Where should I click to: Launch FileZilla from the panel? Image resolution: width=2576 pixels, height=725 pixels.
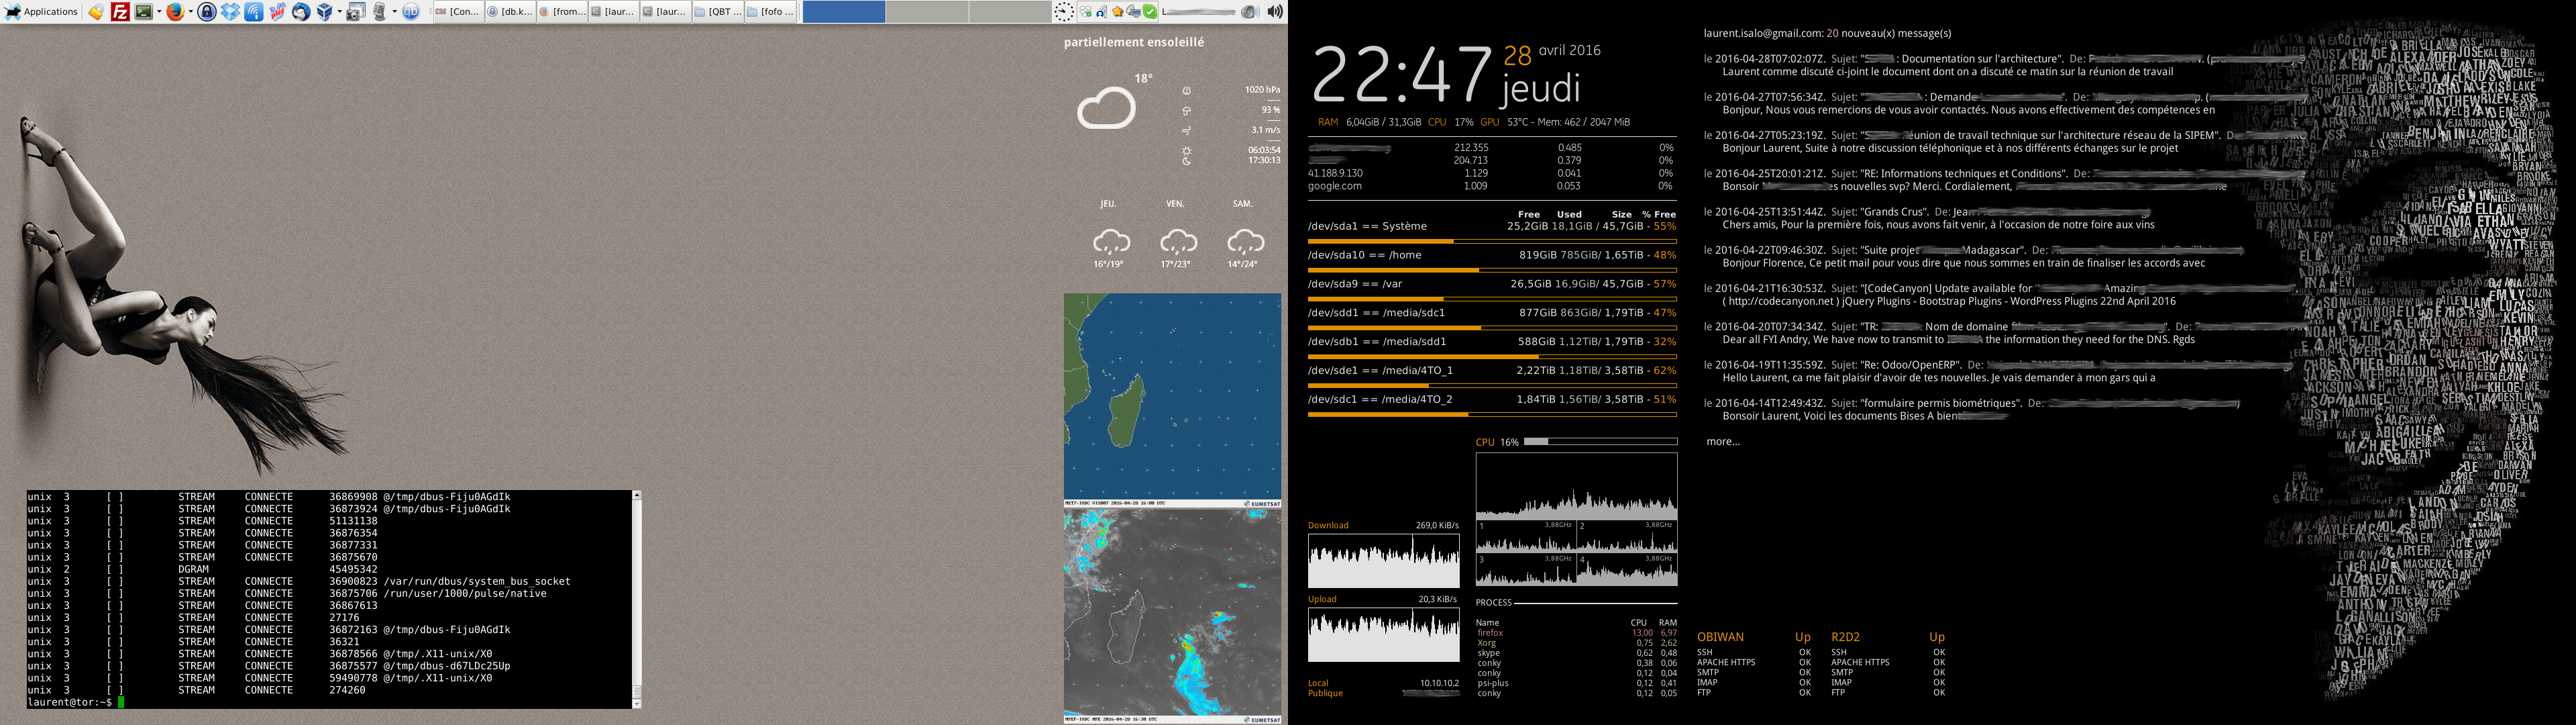(x=120, y=12)
